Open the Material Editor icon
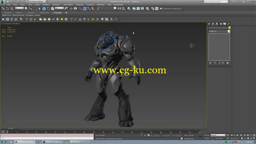256x144 pixels. tap(148, 9)
